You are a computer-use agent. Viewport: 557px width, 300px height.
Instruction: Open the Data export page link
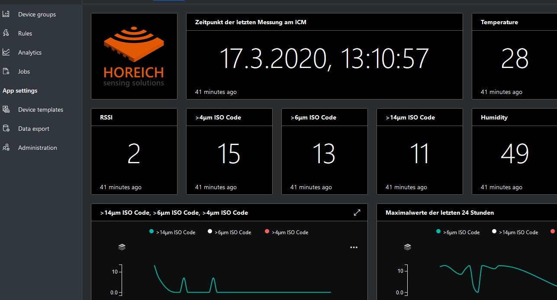34,129
